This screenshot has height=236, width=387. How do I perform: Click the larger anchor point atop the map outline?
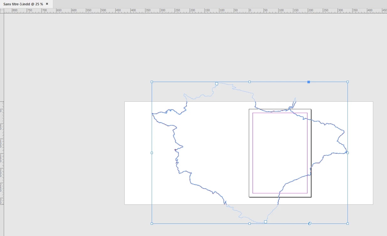tap(217, 84)
